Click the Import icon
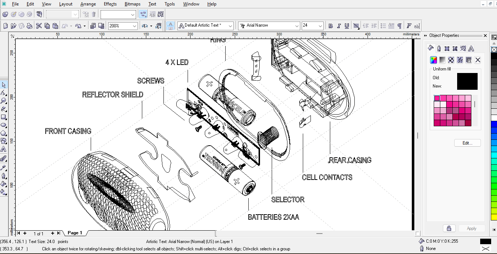This screenshot has height=254, width=497. [x=93, y=26]
